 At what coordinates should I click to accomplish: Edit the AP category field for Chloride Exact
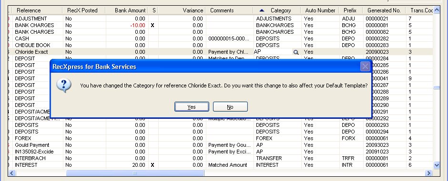pos(273,52)
